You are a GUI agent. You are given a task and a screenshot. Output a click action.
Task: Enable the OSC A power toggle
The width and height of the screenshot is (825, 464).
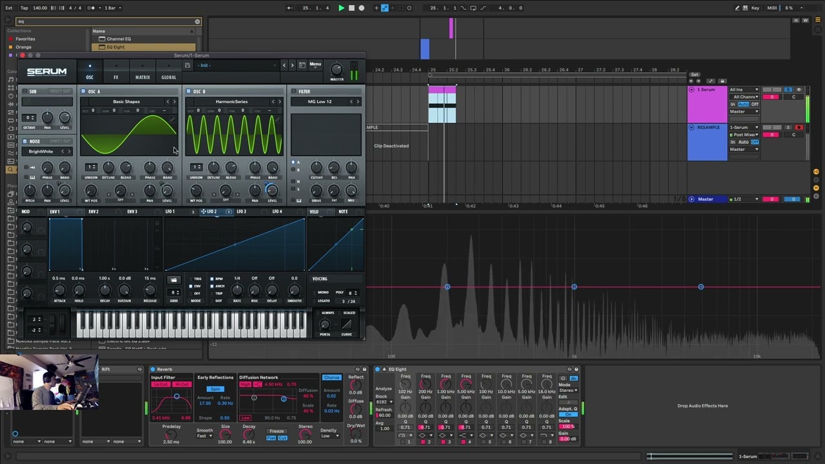83,92
